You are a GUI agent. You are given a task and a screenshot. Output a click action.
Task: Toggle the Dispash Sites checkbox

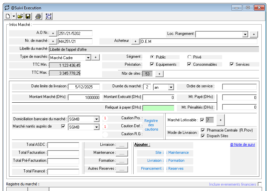203,136
